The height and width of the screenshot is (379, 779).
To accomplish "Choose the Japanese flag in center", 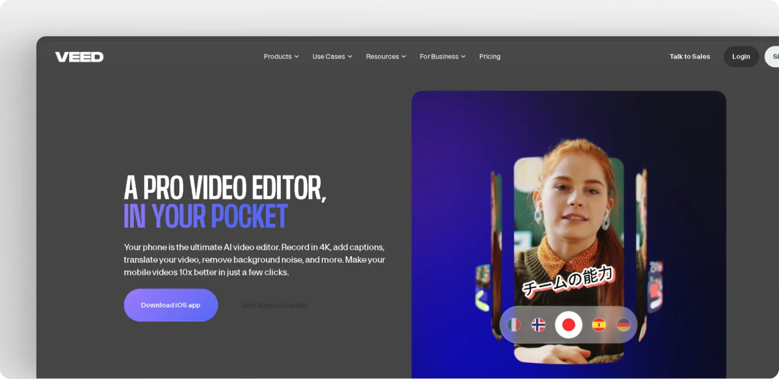I will tap(569, 325).
